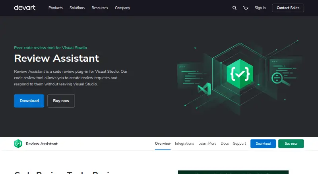318x174 pixels.
Task: Open the Docs tab
Action: click(x=225, y=144)
